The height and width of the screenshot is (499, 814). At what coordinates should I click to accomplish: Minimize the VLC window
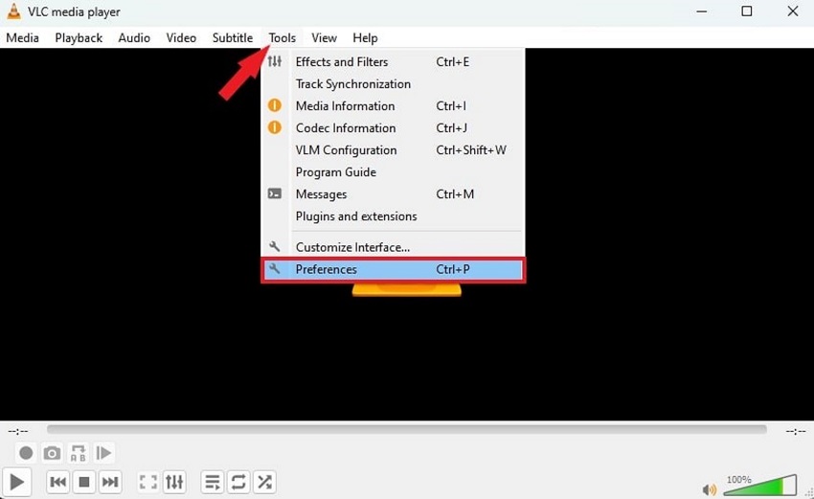point(702,11)
